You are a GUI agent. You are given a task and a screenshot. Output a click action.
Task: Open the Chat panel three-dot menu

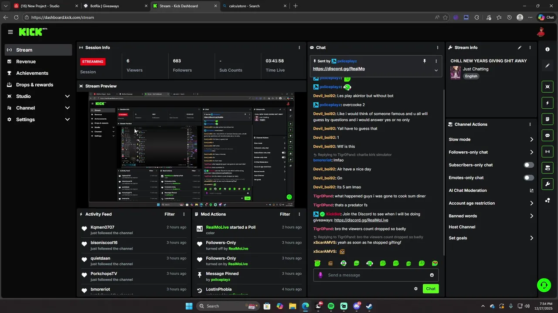438,47
